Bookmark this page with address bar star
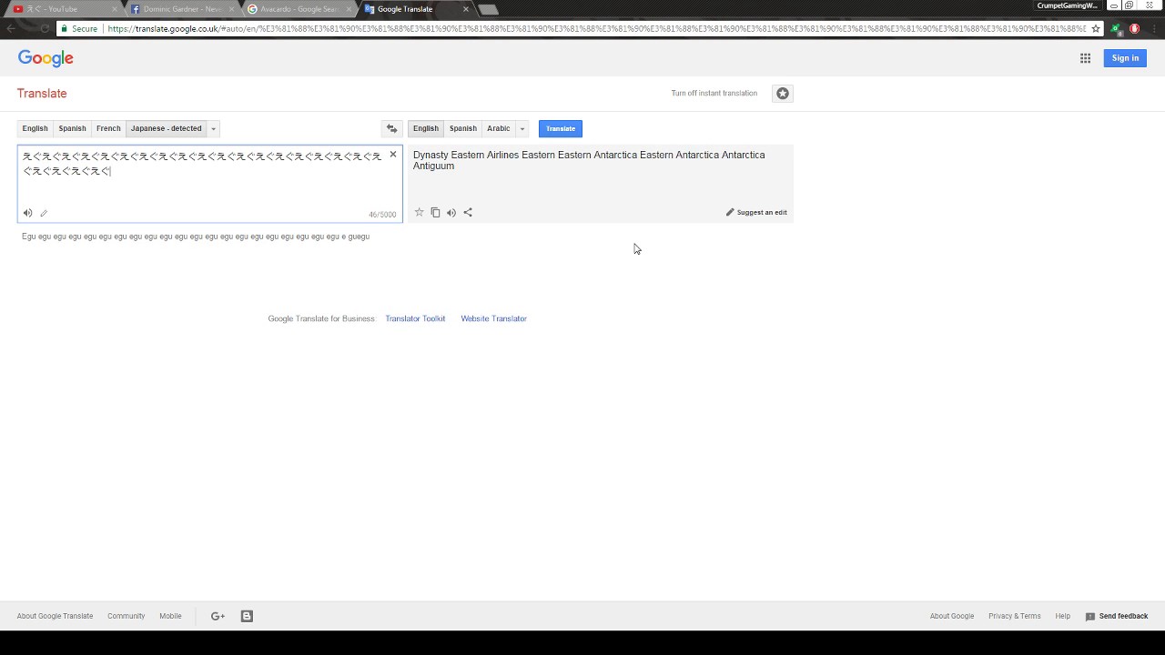 [1096, 28]
